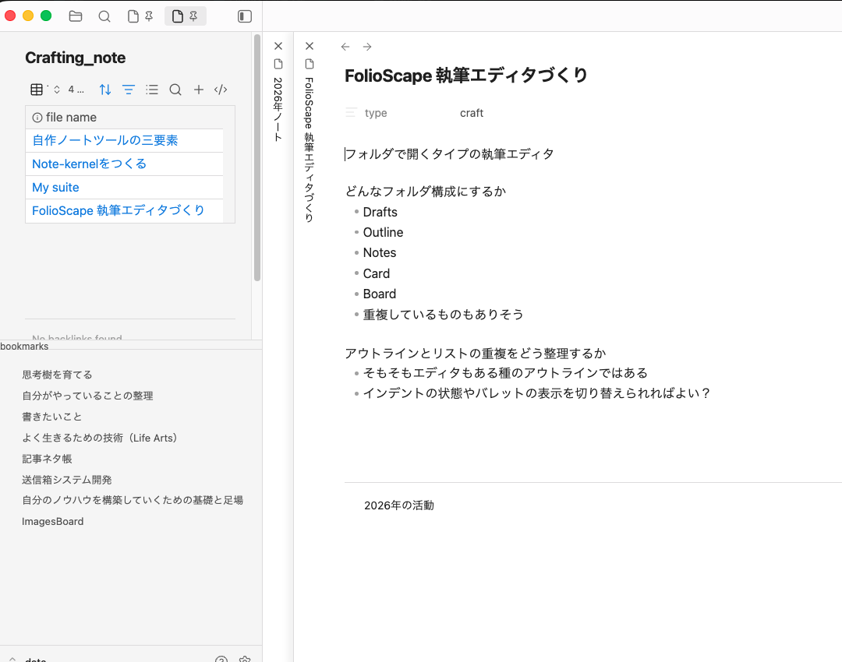Edit the 'craft' property value
842x662 pixels.
point(472,113)
